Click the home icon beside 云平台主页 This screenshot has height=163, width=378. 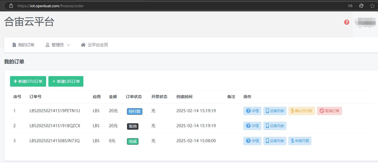click(83, 45)
